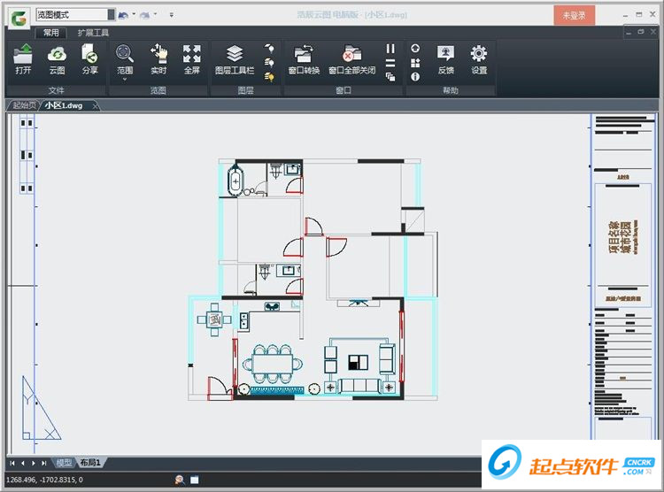Switch to the 起始页 document tab
Screen dimensions: 664x492
click(x=25, y=105)
